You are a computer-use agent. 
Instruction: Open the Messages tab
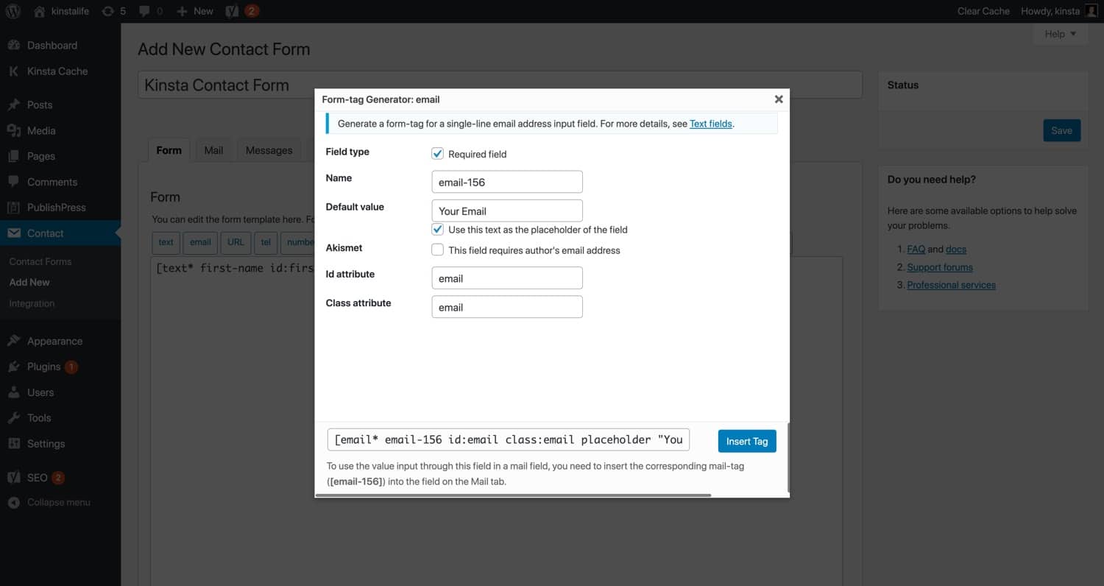pos(268,150)
